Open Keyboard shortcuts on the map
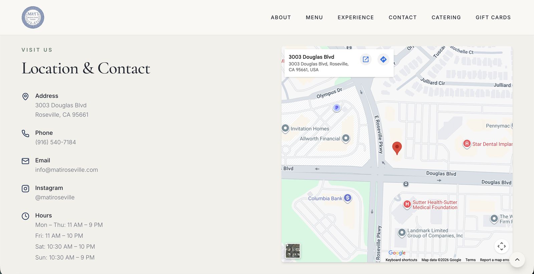Image resolution: width=534 pixels, height=274 pixels. point(401,260)
